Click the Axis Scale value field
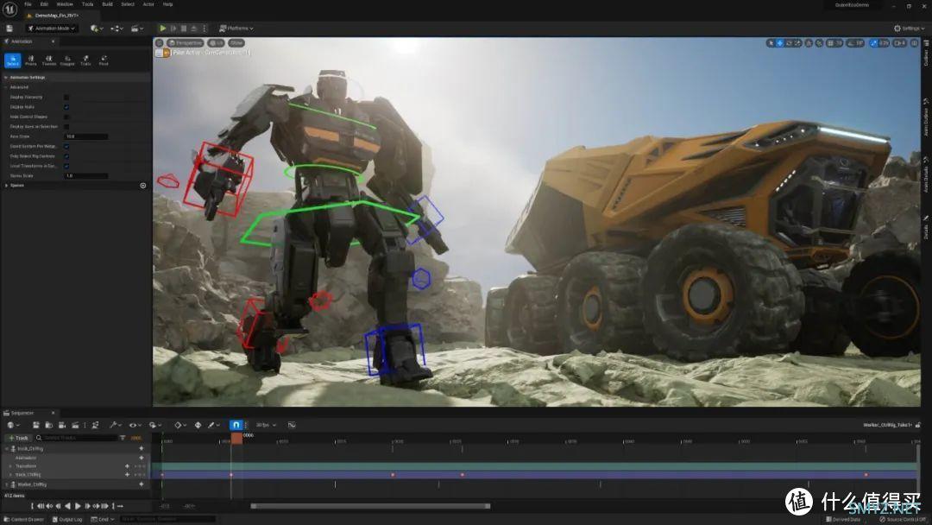 click(86, 136)
